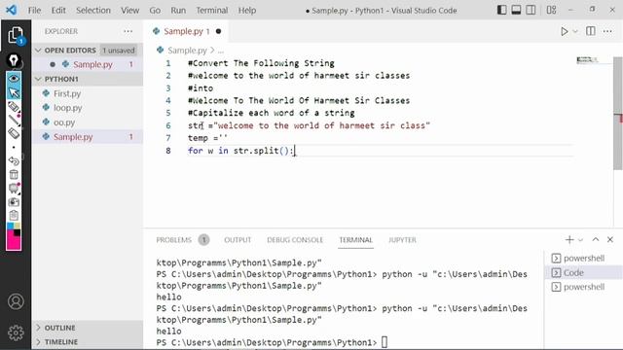Select the eraser tool in drawing toolbar
The image size is (623, 350).
[x=14, y=133]
